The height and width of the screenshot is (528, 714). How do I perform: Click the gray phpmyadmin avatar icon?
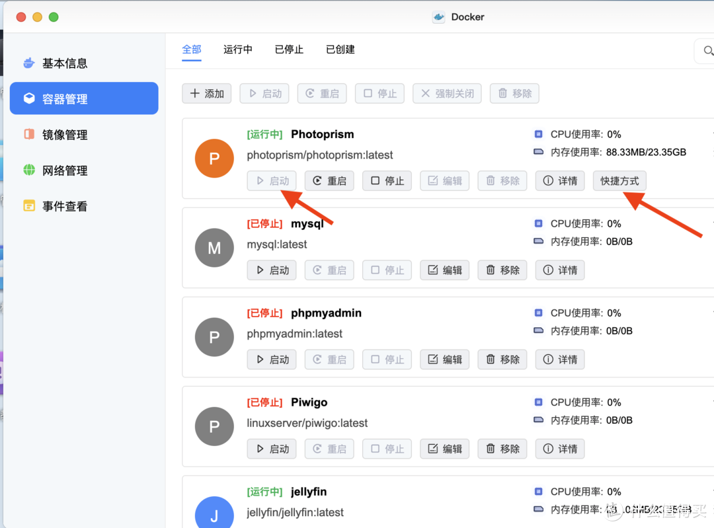coord(214,337)
